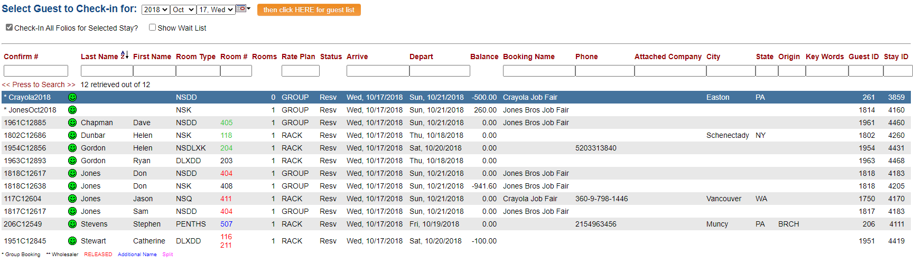This screenshot has width=913, height=263.
Task: Click the A-Z sort icon beside Last Name
Action: (x=125, y=55)
